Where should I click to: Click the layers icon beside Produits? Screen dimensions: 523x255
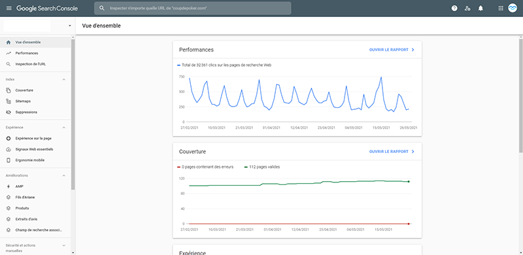8,209
